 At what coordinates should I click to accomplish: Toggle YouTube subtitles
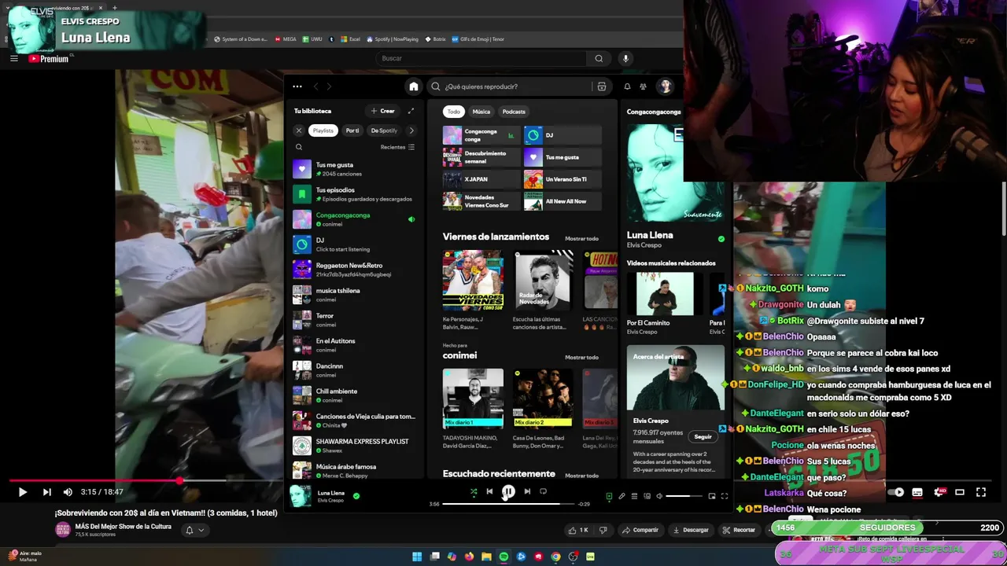click(917, 492)
